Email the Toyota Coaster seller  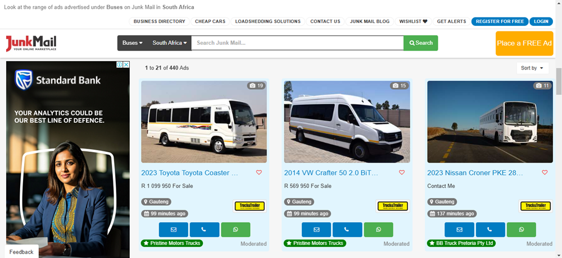(x=174, y=230)
